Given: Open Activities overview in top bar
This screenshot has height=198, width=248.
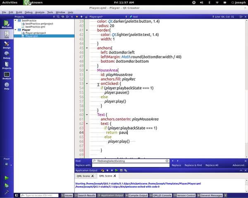Looking at the screenshot, I should pyautogui.click(x=10, y=2).
